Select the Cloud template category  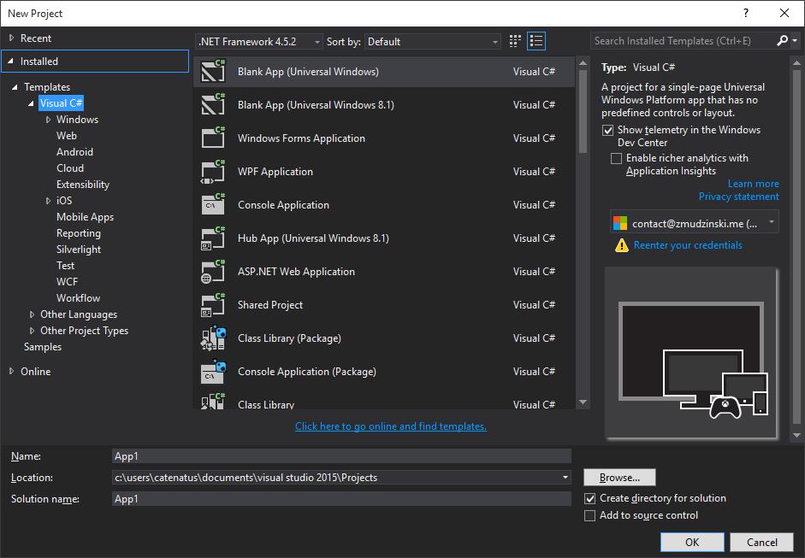70,168
